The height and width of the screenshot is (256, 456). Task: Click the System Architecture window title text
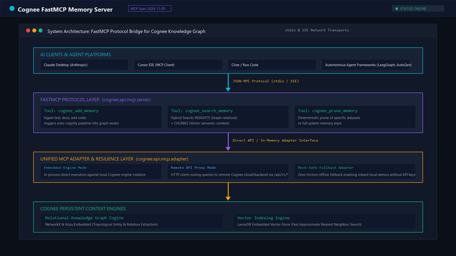click(x=127, y=32)
